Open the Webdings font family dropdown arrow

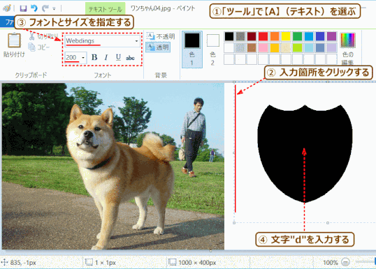(136, 41)
